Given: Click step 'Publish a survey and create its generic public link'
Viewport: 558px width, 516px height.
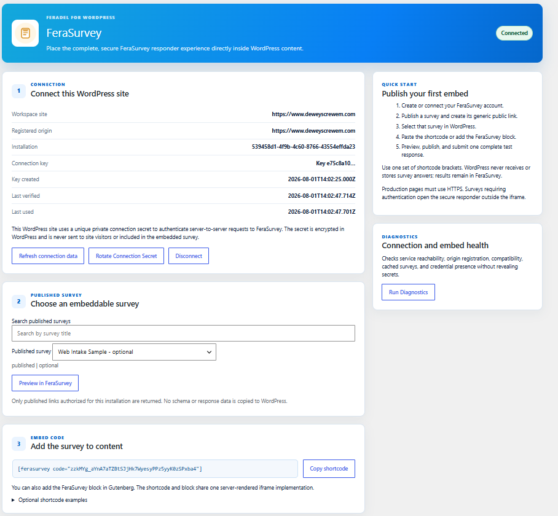Looking at the screenshot, I should pyautogui.click(x=460, y=116).
